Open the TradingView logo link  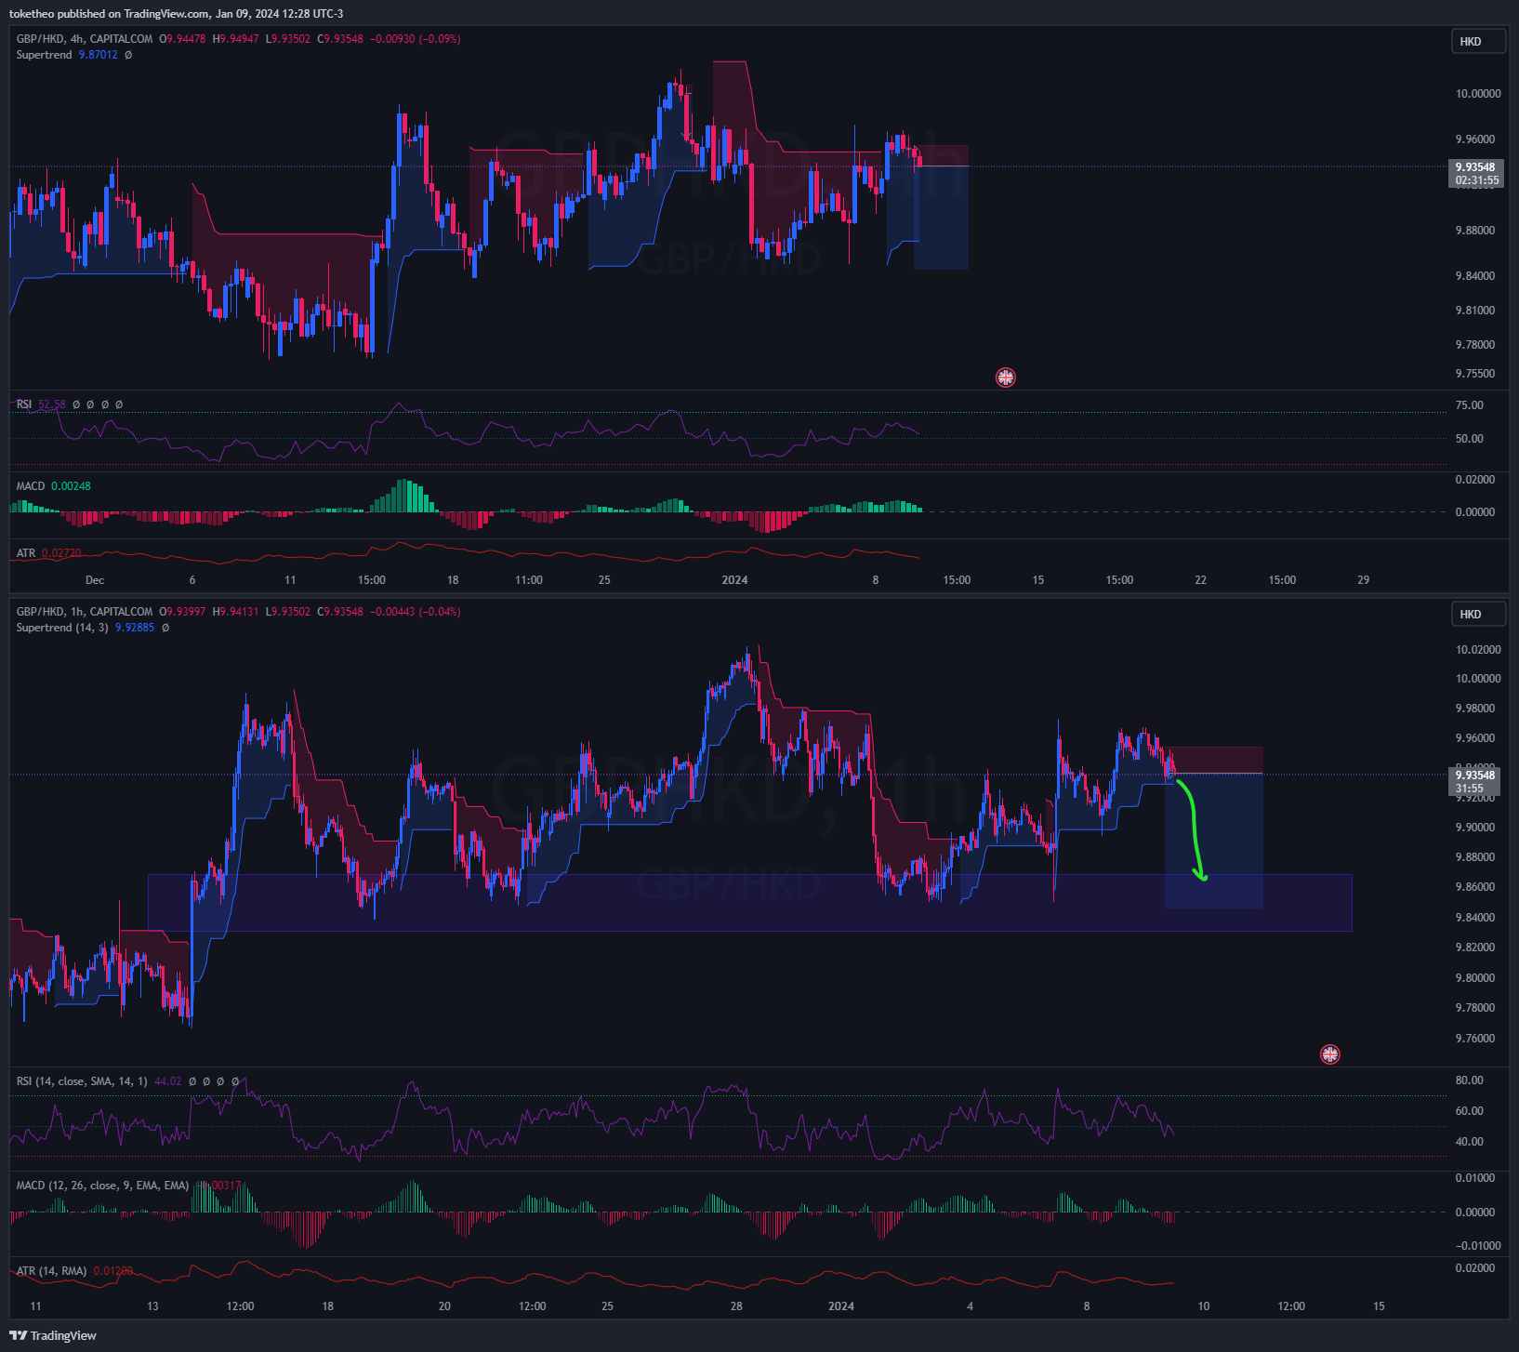[x=53, y=1335]
